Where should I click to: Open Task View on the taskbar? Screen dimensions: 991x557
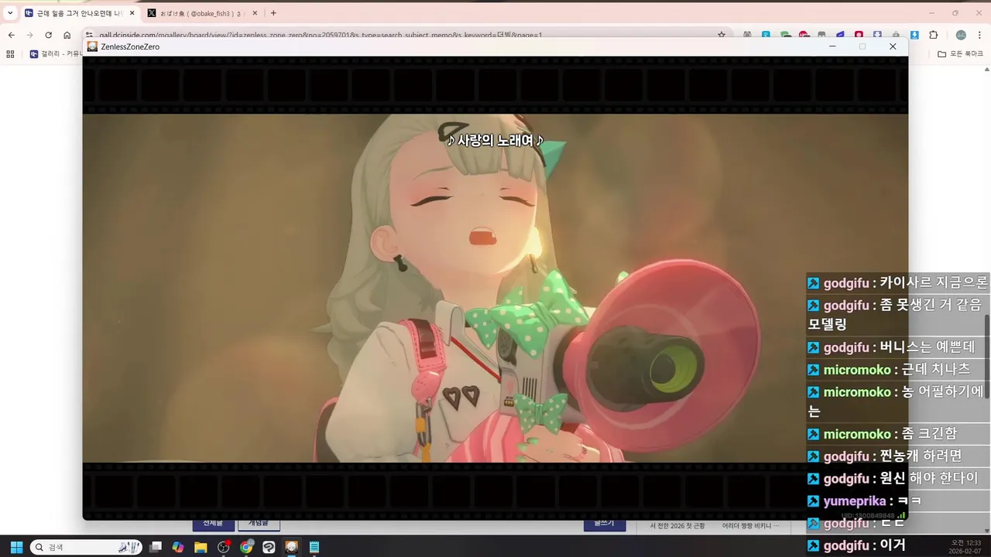pyautogui.click(x=156, y=547)
